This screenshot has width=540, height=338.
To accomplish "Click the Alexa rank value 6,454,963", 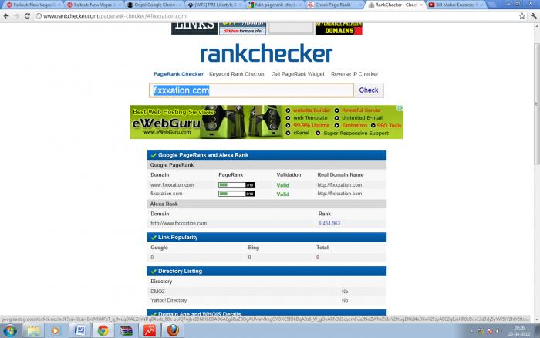I will click(329, 223).
